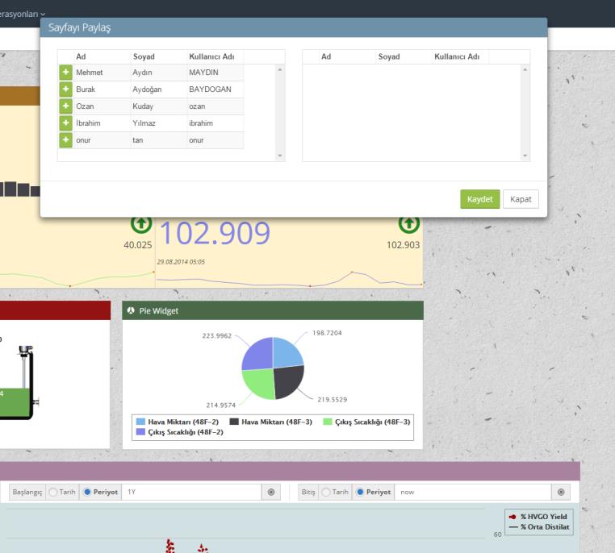Sort left table by Ad column
Viewport: 615px width, 553px height.
(82, 56)
